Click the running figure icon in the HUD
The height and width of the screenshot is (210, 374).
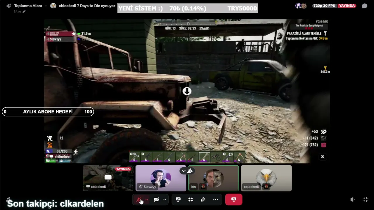76,152
